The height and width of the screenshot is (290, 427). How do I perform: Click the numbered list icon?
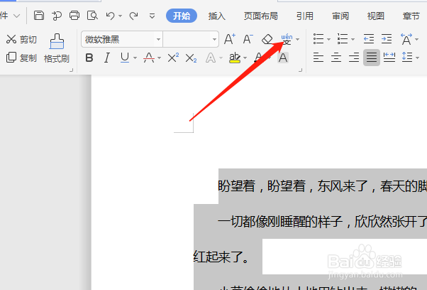coord(343,39)
